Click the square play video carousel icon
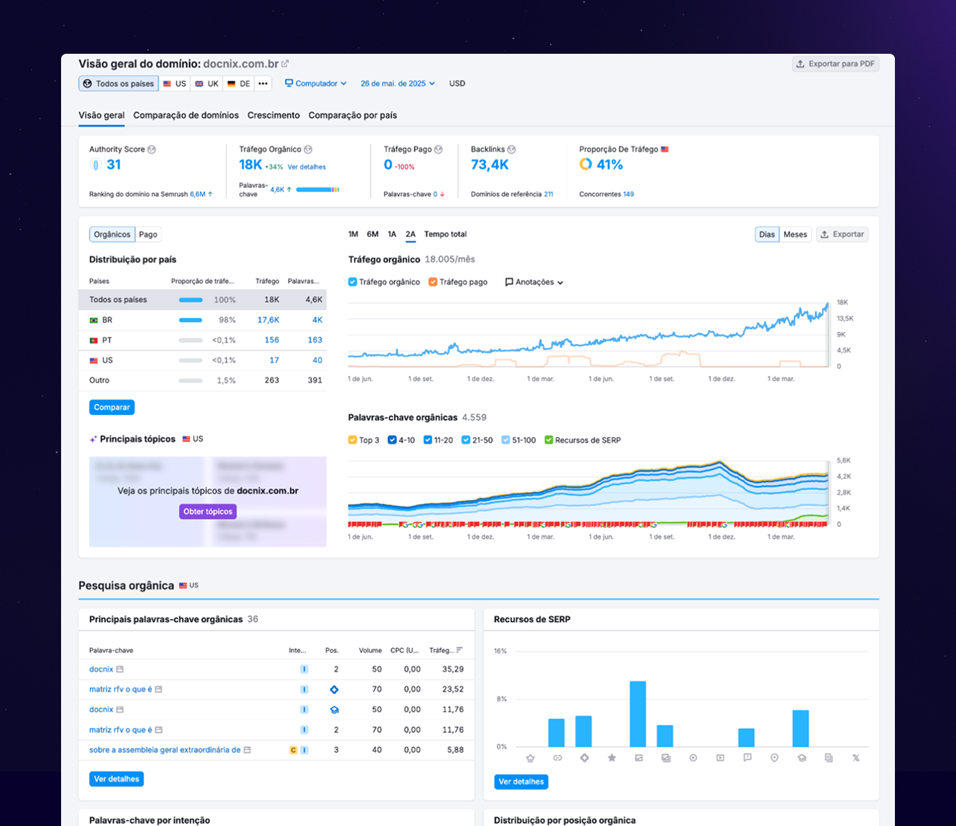 [x=720, y=758]
